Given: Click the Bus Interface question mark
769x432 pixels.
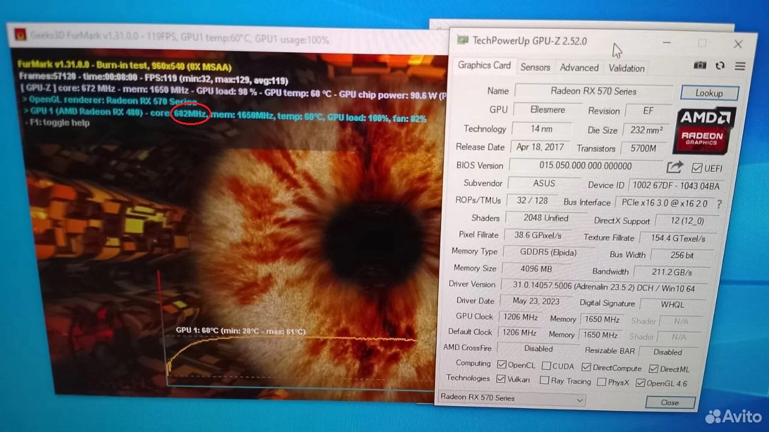Looking at the screenshot, I should pyautogui.click(x=719, y=204).
